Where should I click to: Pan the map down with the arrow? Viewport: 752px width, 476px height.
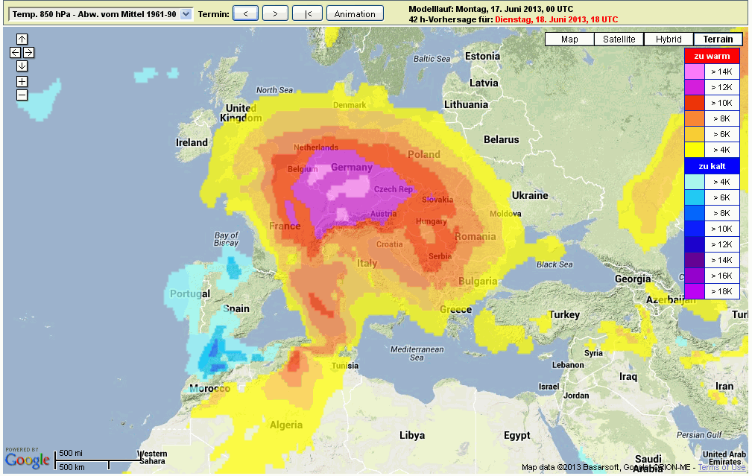click(x=22, y=66)
